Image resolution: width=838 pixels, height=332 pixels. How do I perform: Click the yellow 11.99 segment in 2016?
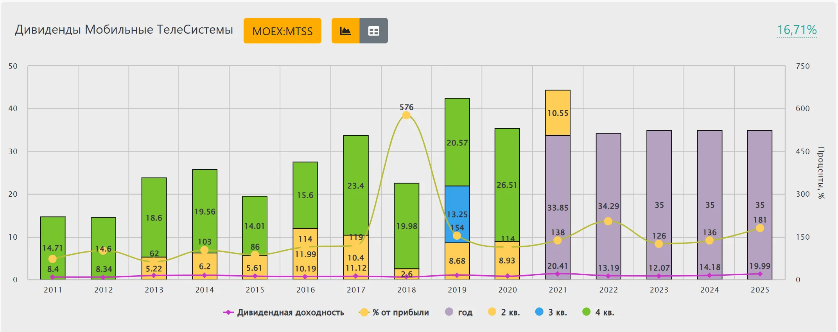(x=305, y=254)
